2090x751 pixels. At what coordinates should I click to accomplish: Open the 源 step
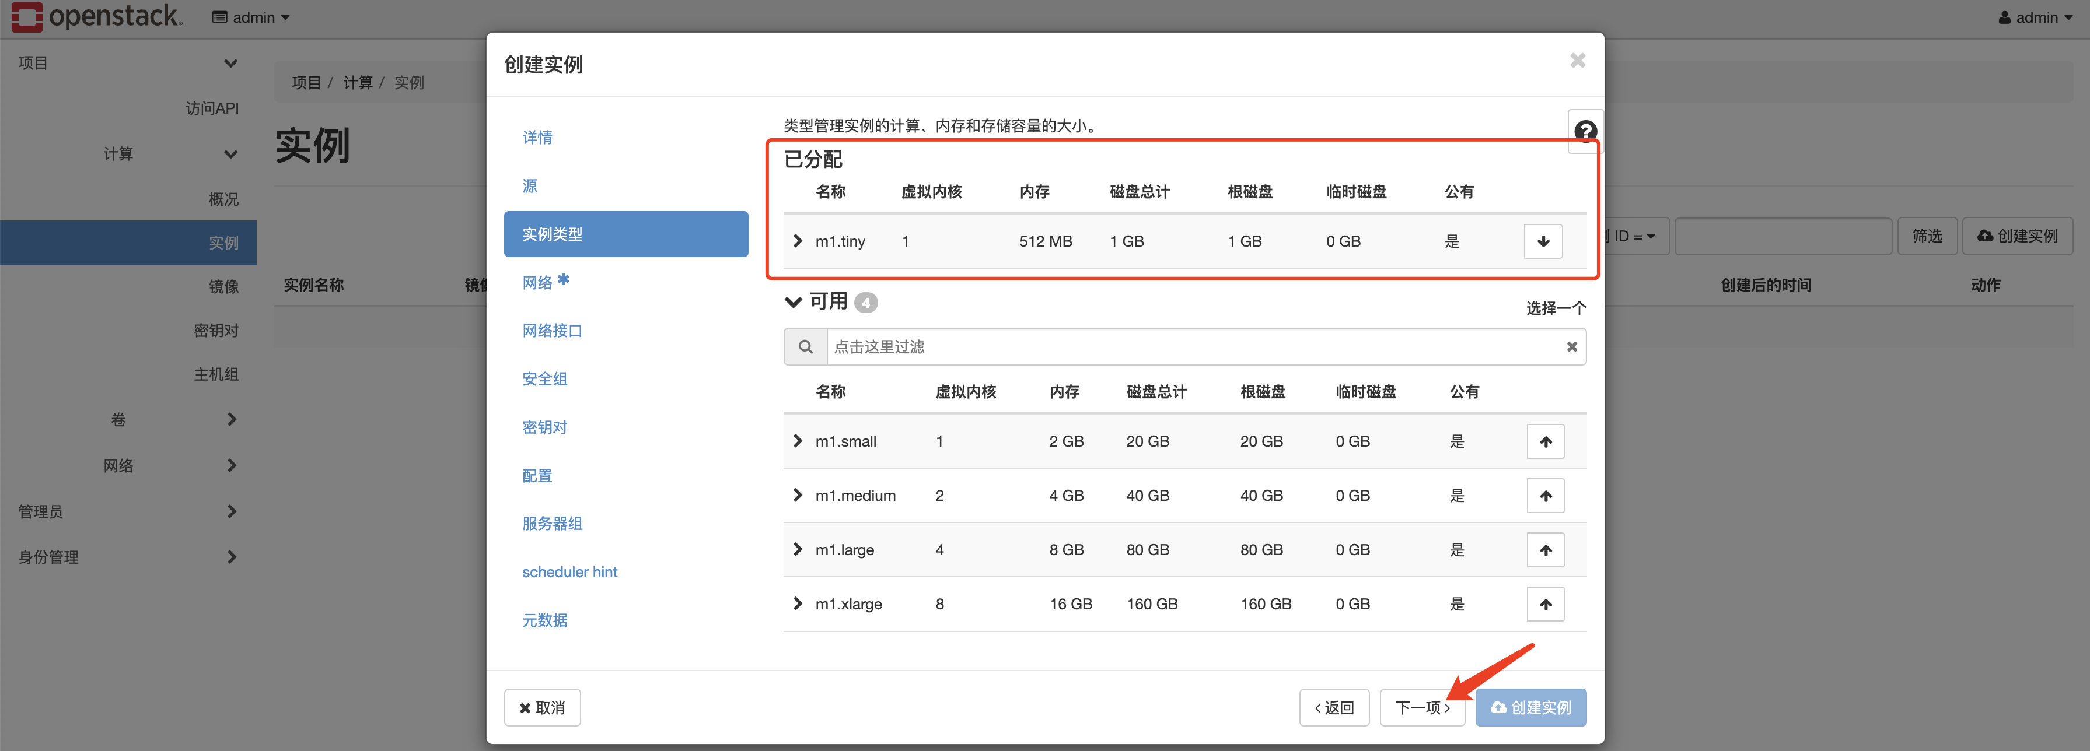(x=530, y=186)
